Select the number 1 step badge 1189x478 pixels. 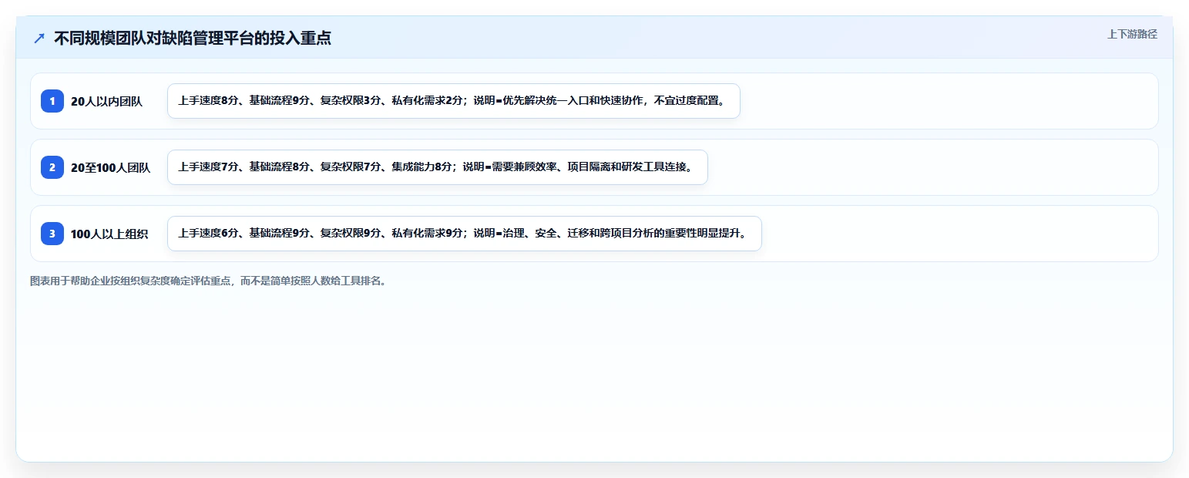coord(52,101)
